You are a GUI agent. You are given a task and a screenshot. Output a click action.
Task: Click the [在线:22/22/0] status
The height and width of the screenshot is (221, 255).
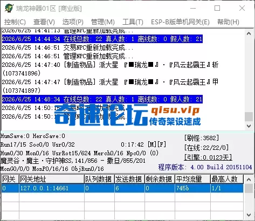[206, 148]
